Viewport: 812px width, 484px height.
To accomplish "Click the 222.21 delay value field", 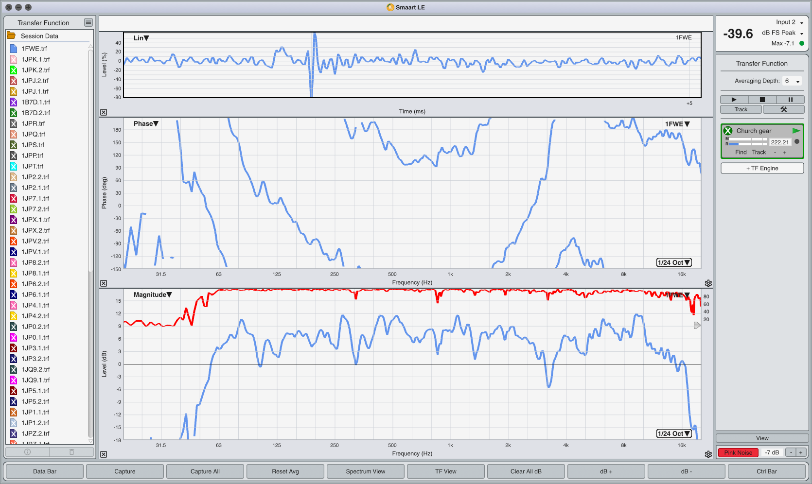I will pos(780,142).
